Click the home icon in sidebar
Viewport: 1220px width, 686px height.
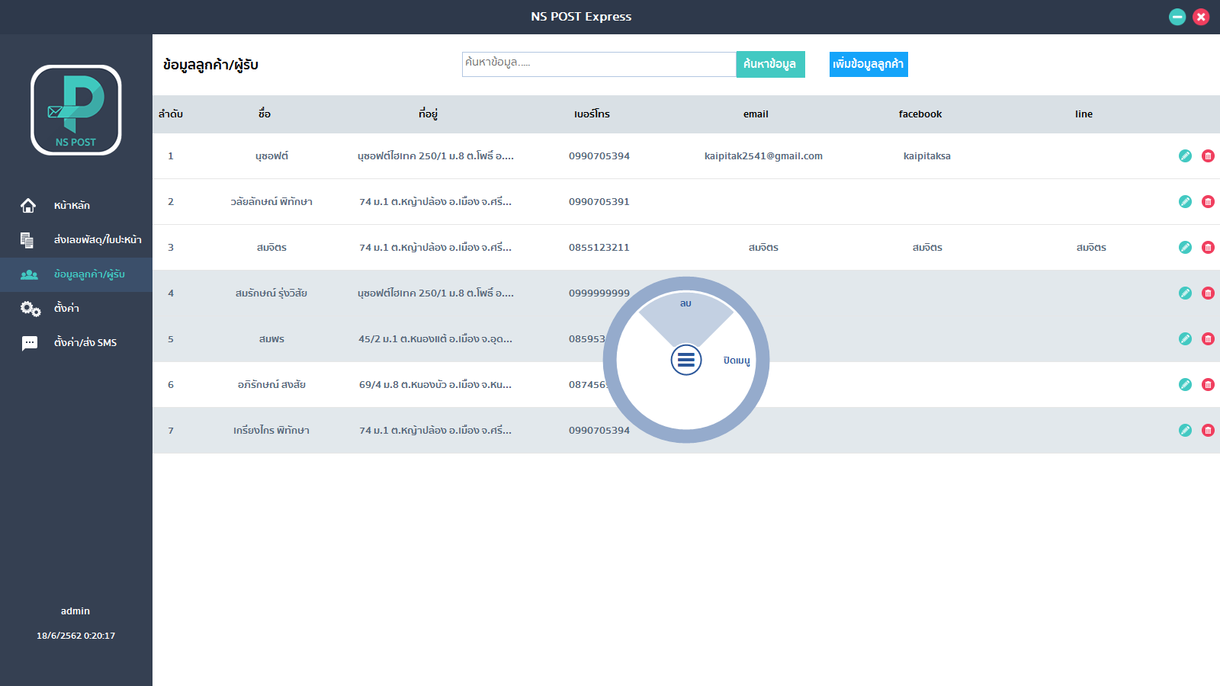(28, 205)
